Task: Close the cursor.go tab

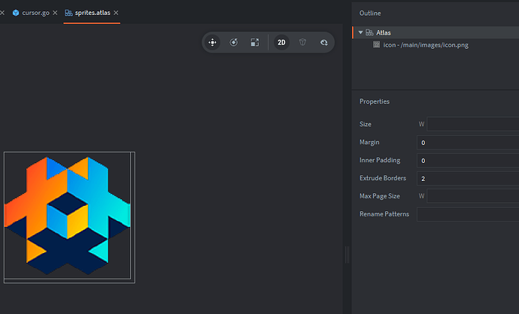Action: [55, 13]
